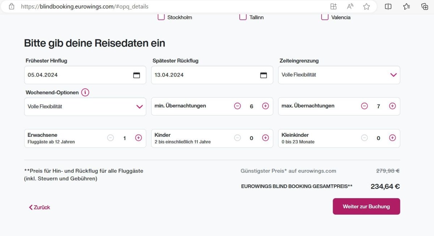This screenshot has height=236, width=434.
Task: View site security lock information
Action: (12, 6)
